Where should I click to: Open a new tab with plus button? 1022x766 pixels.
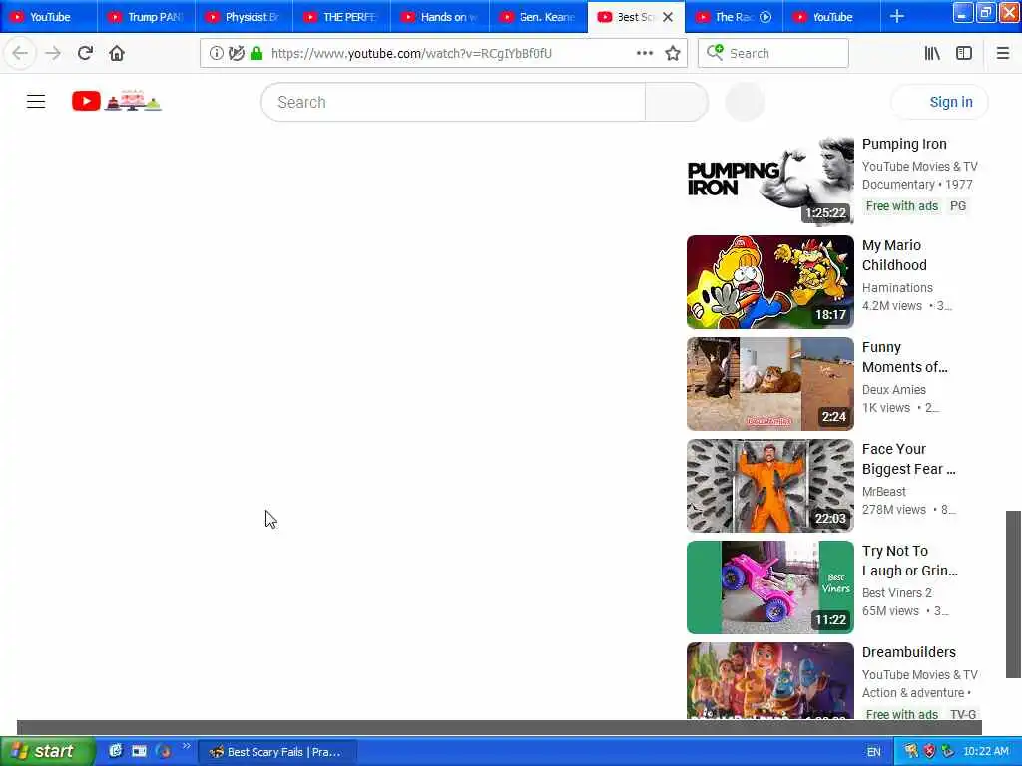(897, 16)
